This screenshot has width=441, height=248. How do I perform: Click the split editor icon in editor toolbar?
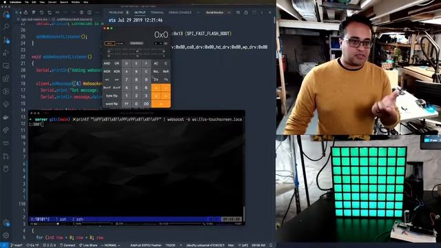90,12
